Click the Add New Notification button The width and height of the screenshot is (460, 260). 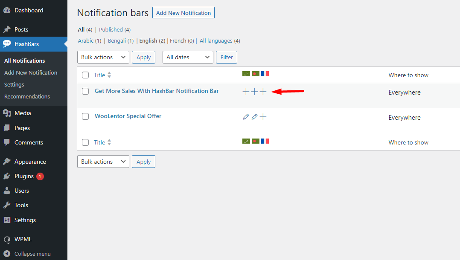coord(183,13)
